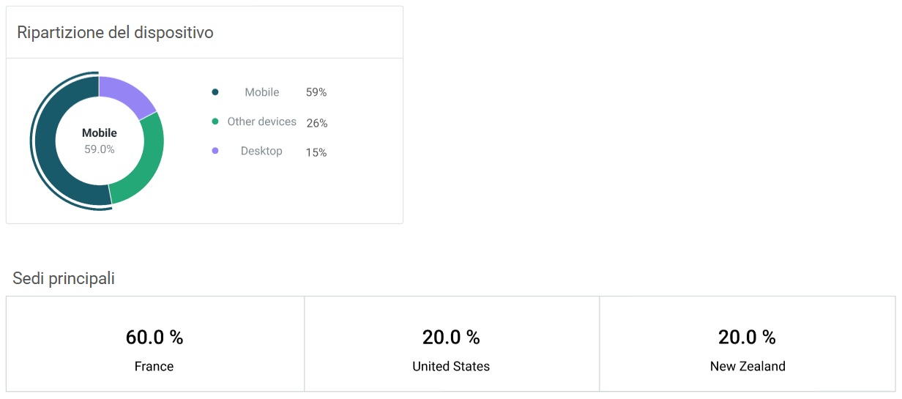Toggle the Mobile legend label
This screenshot has width=902, height=399.
point(261,92)
